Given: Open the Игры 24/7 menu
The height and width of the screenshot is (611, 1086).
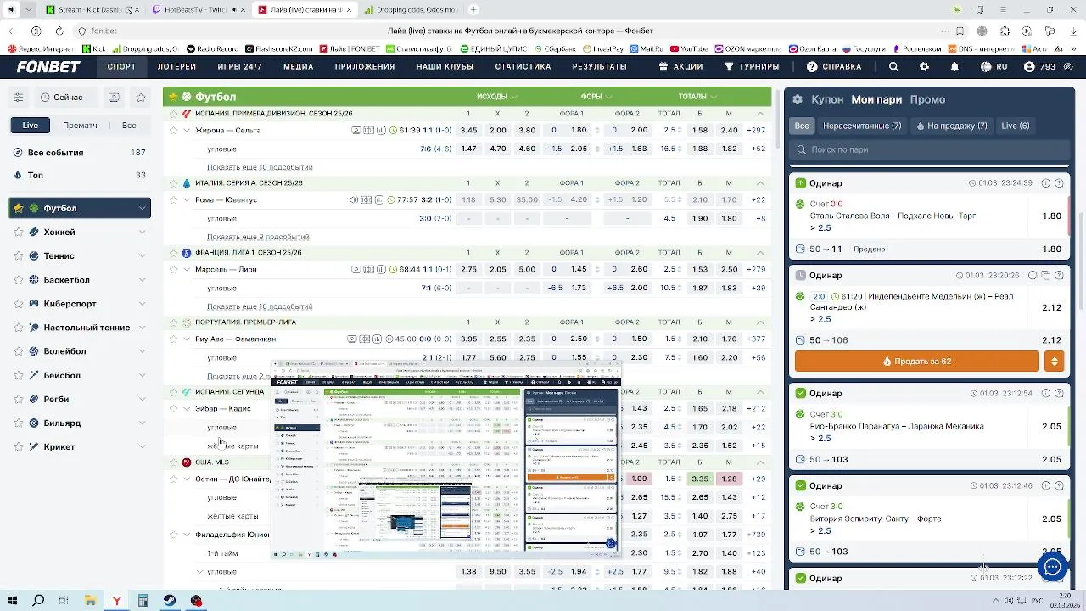Looking at the screenshot, I should 239,67.
